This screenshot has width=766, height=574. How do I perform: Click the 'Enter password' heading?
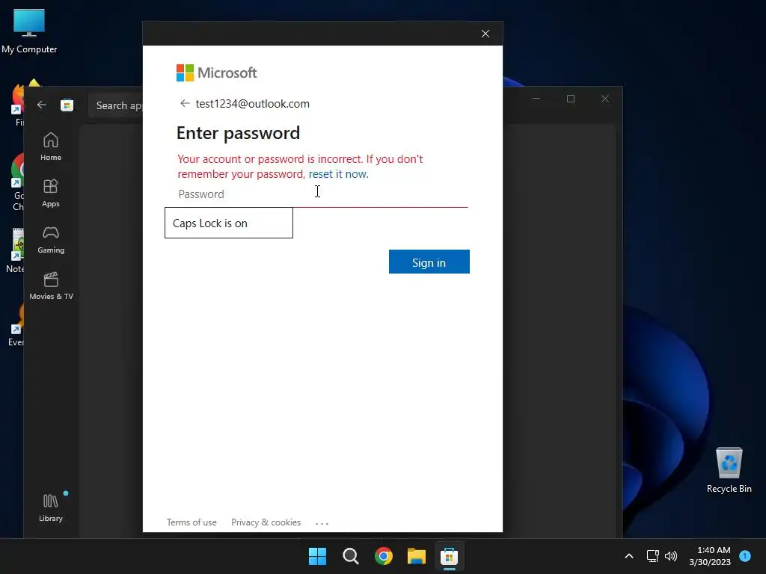click(238, 133)
